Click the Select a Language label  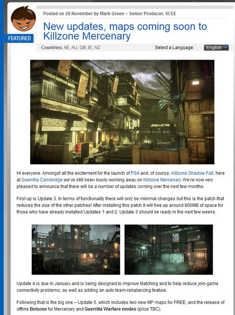tap(175, 48)
